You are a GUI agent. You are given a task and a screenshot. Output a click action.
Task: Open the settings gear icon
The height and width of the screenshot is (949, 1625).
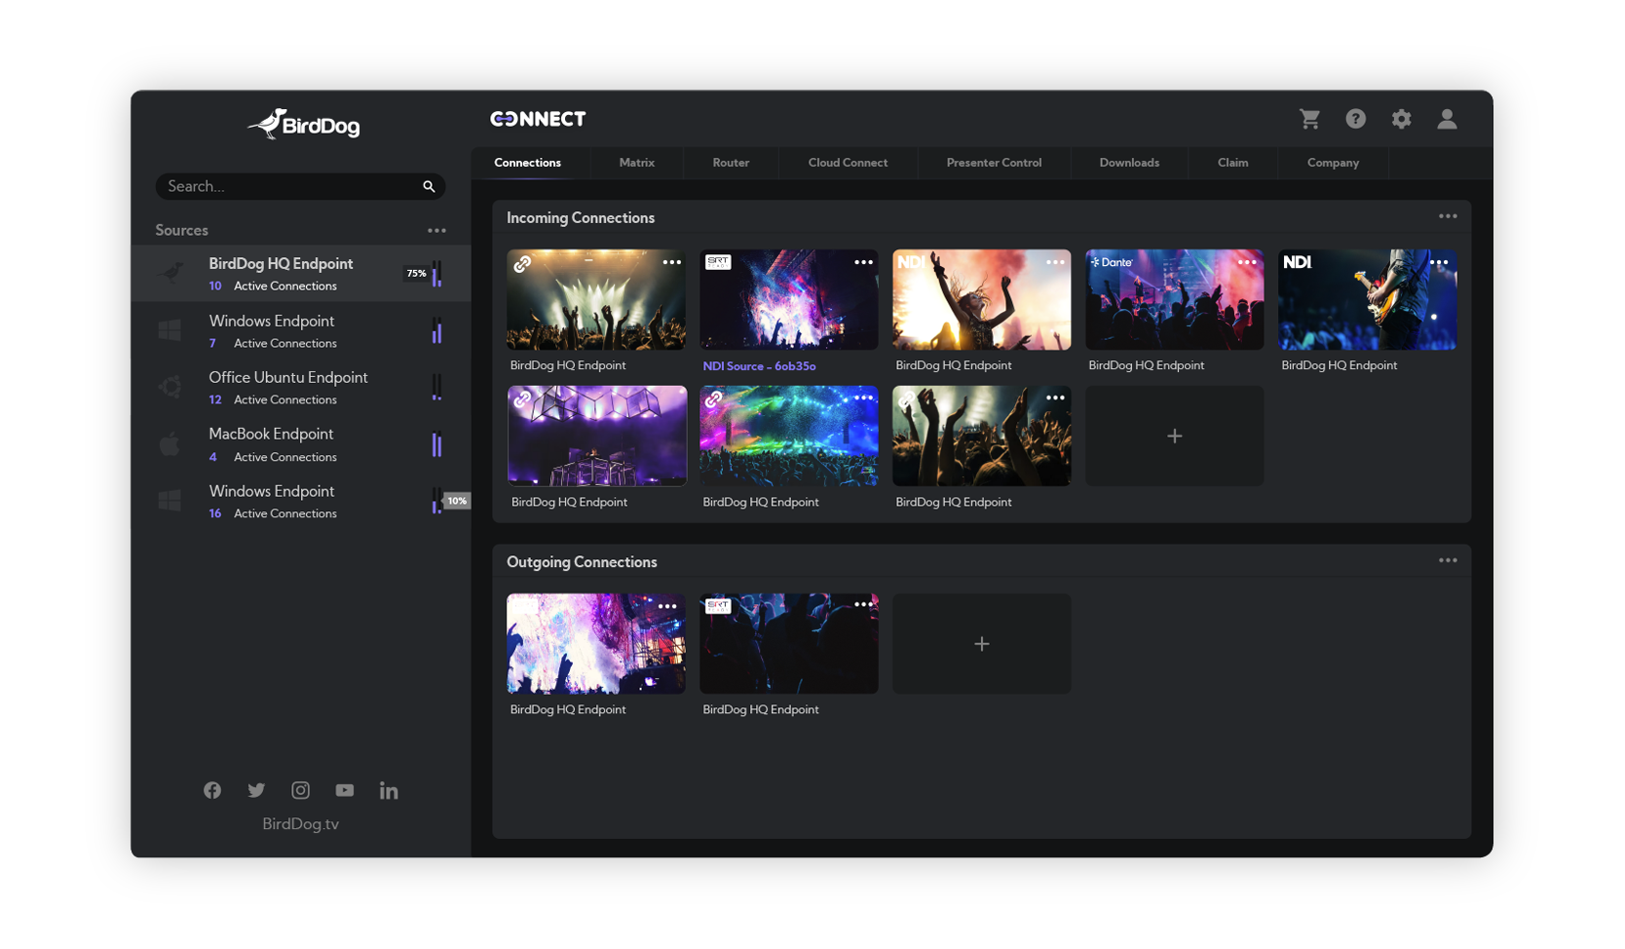point(1401,119)
